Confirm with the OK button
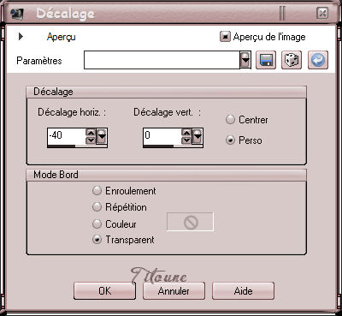 104,291
